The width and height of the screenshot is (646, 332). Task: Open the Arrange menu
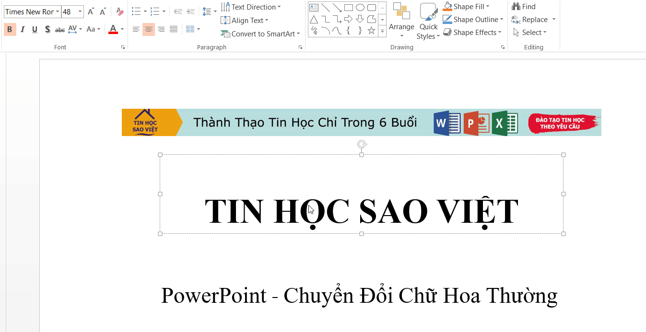(401, 21)
